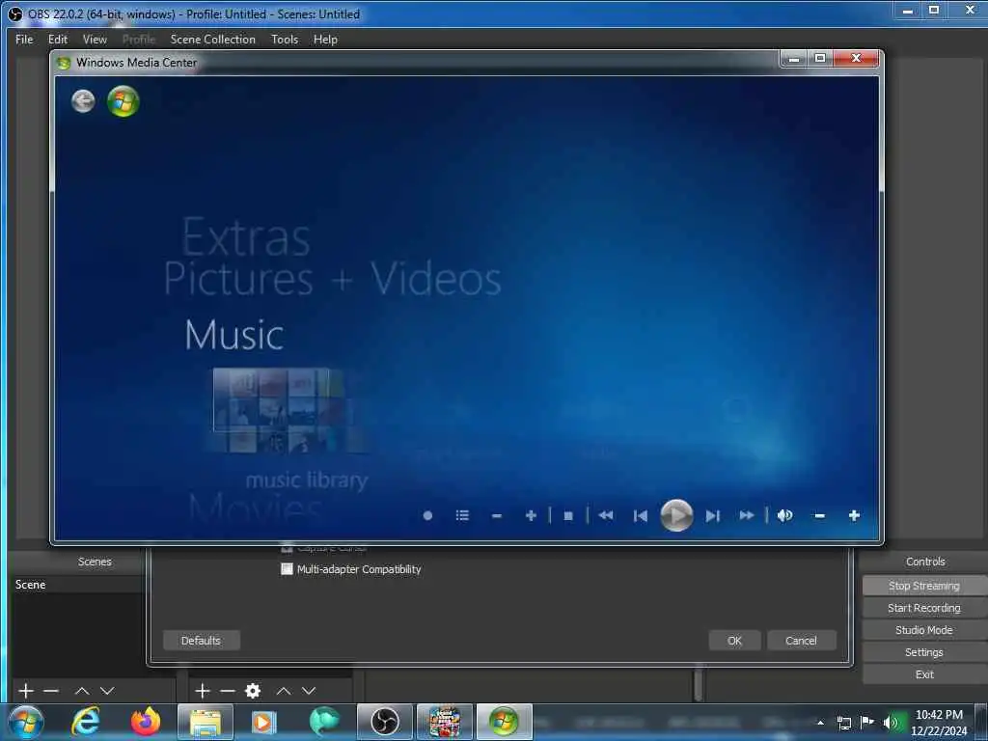This screenshot has width=988, height=741.
Task: Open the OBS Edit menu
Action: (58, 39)
